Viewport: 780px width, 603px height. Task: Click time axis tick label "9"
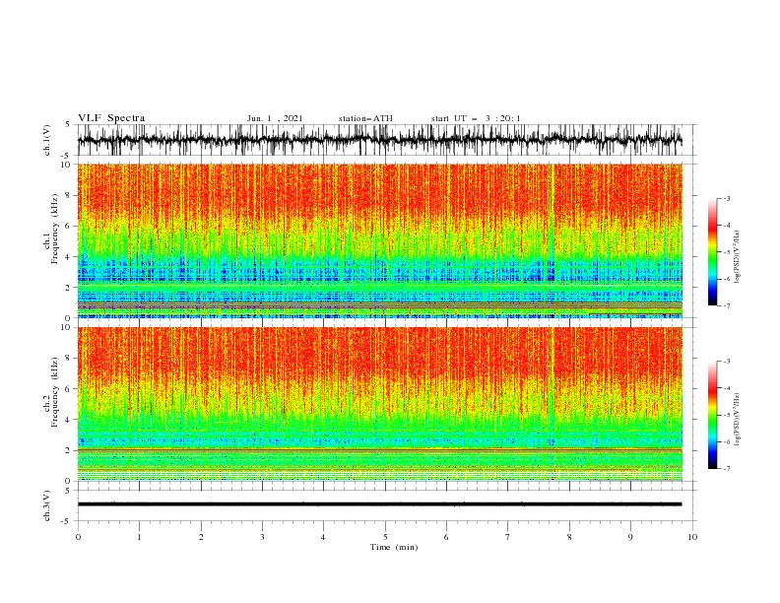[630, 537]
